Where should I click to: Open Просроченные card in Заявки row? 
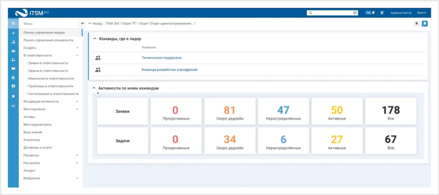[176, 111]
